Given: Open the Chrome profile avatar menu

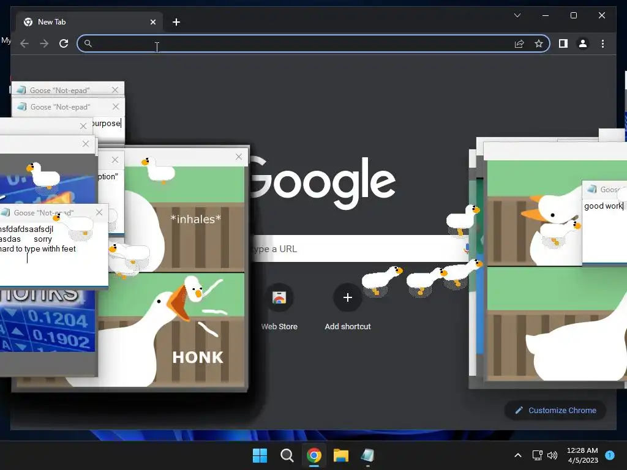Looking at the screenshot, I should pos(583,43).
